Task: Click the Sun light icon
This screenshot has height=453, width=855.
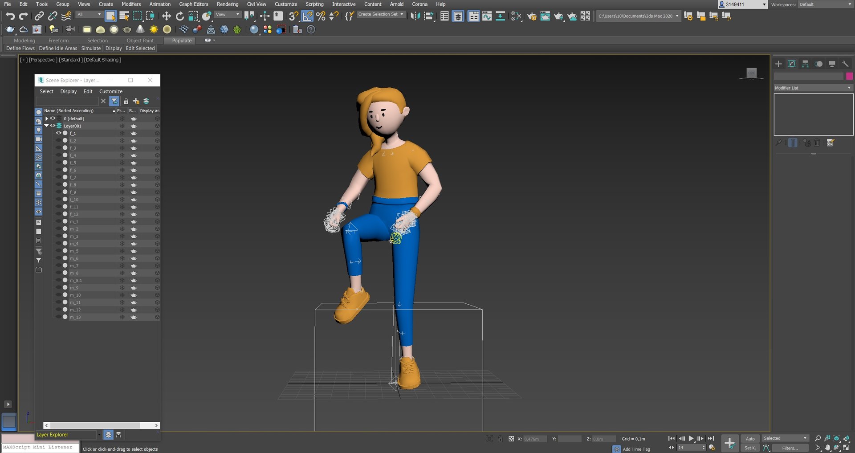Action: point(154,29)
